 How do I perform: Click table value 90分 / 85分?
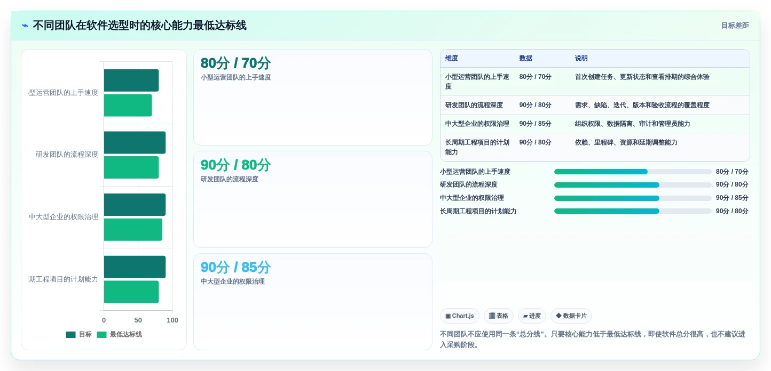tap(535, 124)
